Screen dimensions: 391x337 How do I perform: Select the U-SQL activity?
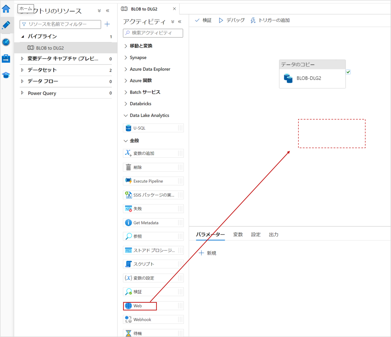click(153, 128)
